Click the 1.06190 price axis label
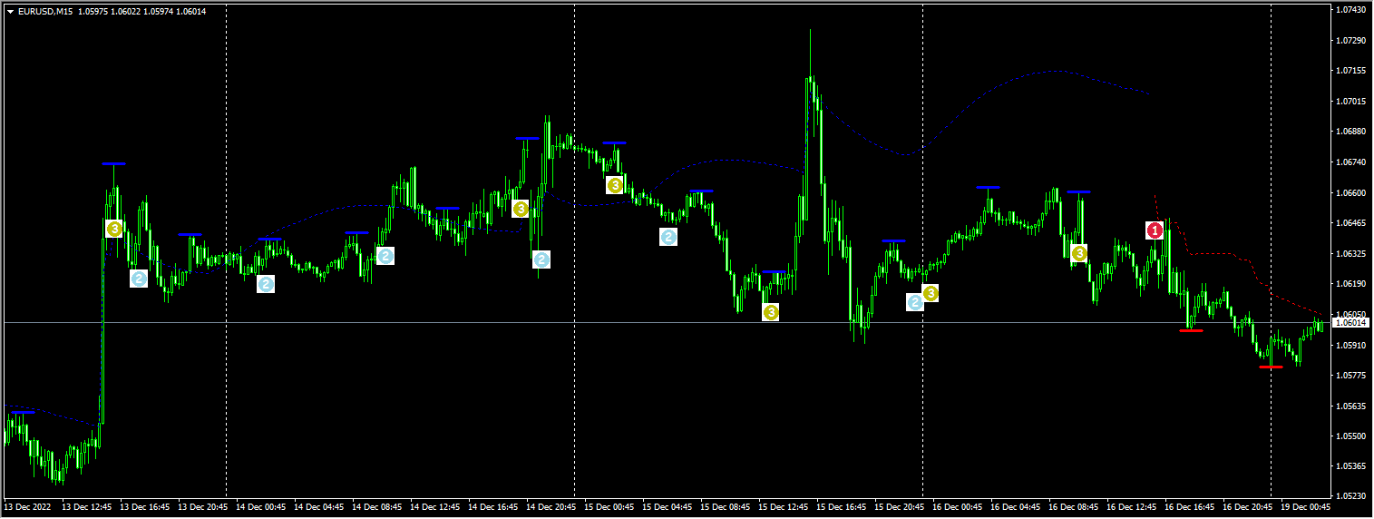The height and width of the screenshot is (519, 1374). pyautogui.click(x=1350, y=284)
